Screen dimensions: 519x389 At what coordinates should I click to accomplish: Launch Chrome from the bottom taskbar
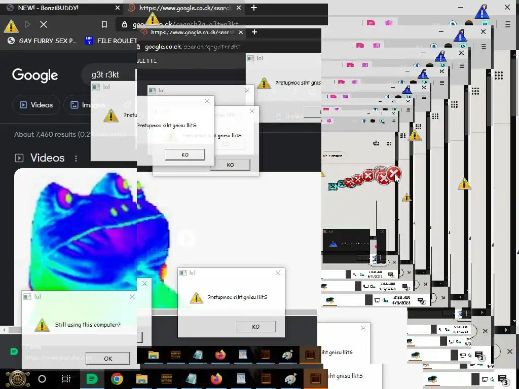coord(117,379)
